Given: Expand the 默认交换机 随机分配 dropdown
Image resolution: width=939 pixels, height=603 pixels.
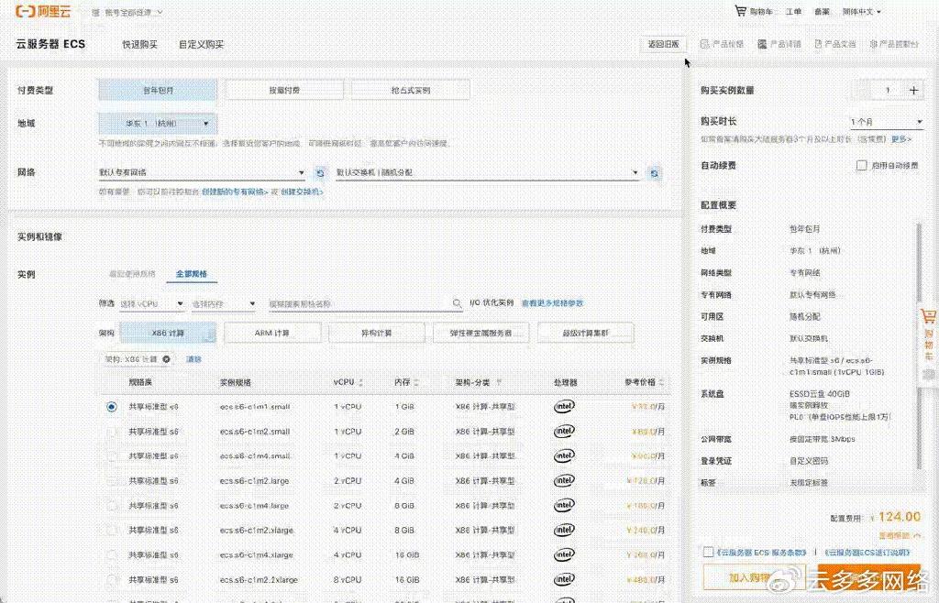Looking at the screenshot, I should (x=488, y=172).
